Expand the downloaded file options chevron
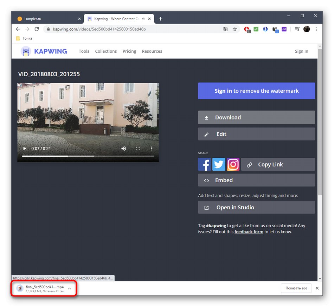334x307 pixels. [70, 288]
